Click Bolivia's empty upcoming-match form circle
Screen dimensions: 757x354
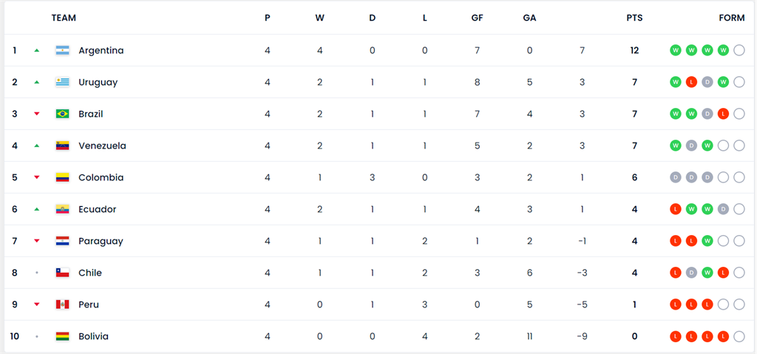pyautogui.click(x=739, y=336)
